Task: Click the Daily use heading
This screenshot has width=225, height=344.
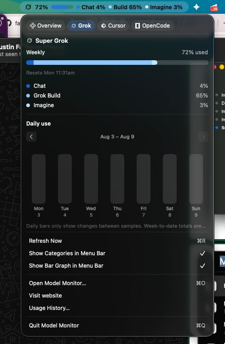Action: [x=38, y=124]
